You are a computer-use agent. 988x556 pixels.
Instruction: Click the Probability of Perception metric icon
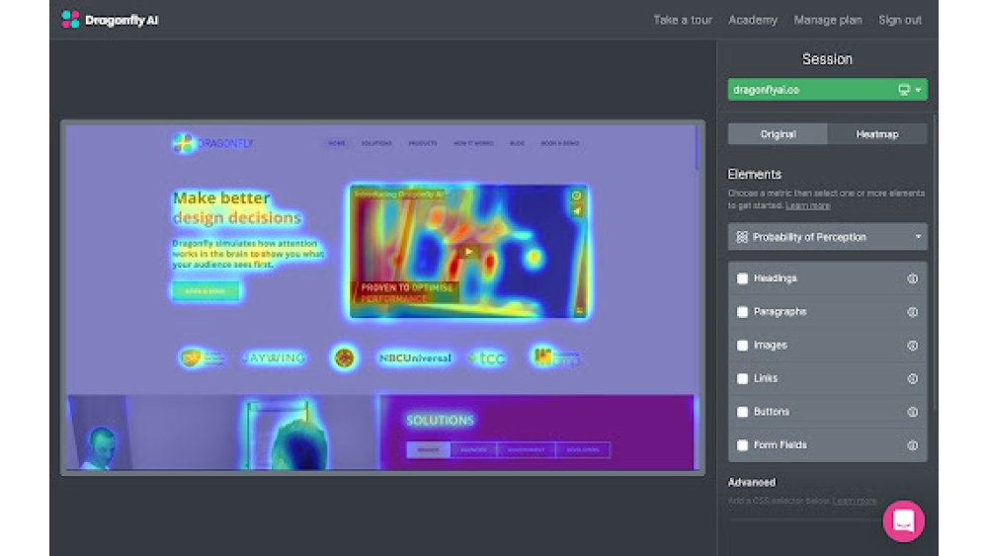point(742,237)
